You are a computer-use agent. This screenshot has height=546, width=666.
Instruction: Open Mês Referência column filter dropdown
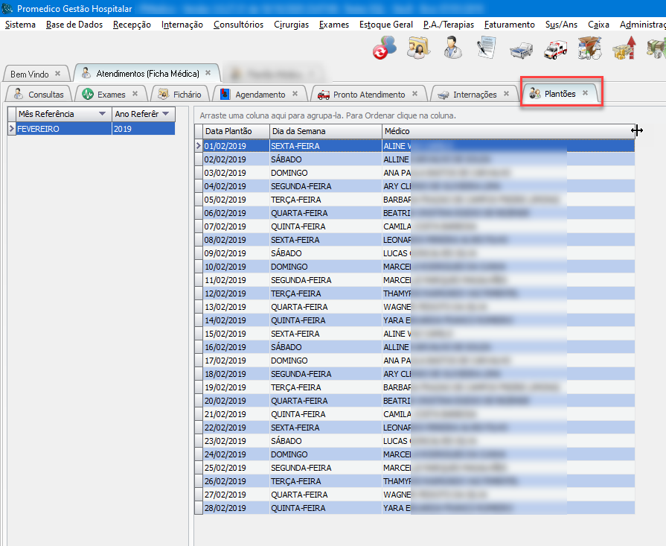102,114
